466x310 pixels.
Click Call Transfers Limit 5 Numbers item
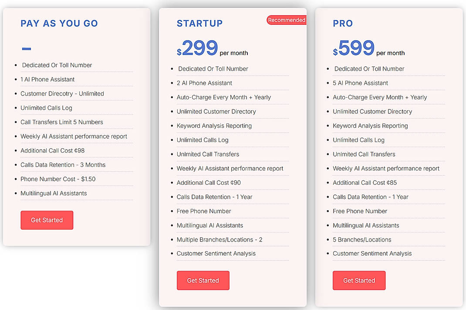tap(61, 122)
